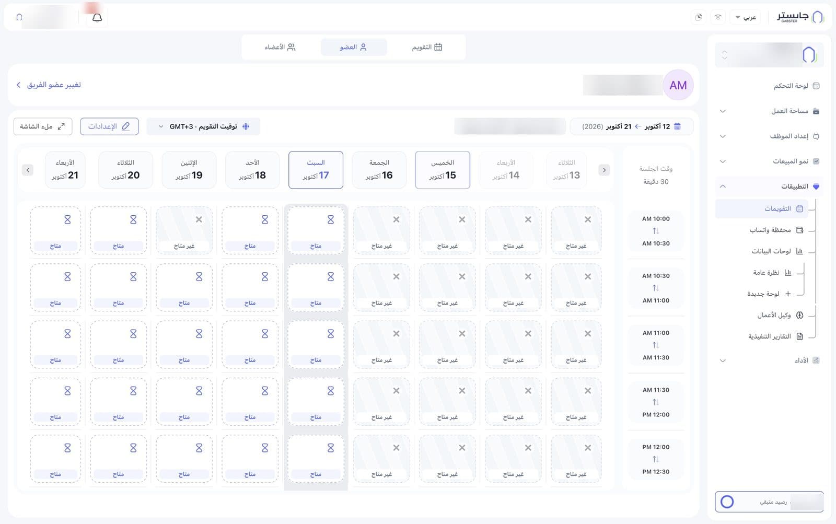Select الأحد 18 أكتوبر day tab
The width and height of the screenshot is (836, 524).
[x=252, y=170]
